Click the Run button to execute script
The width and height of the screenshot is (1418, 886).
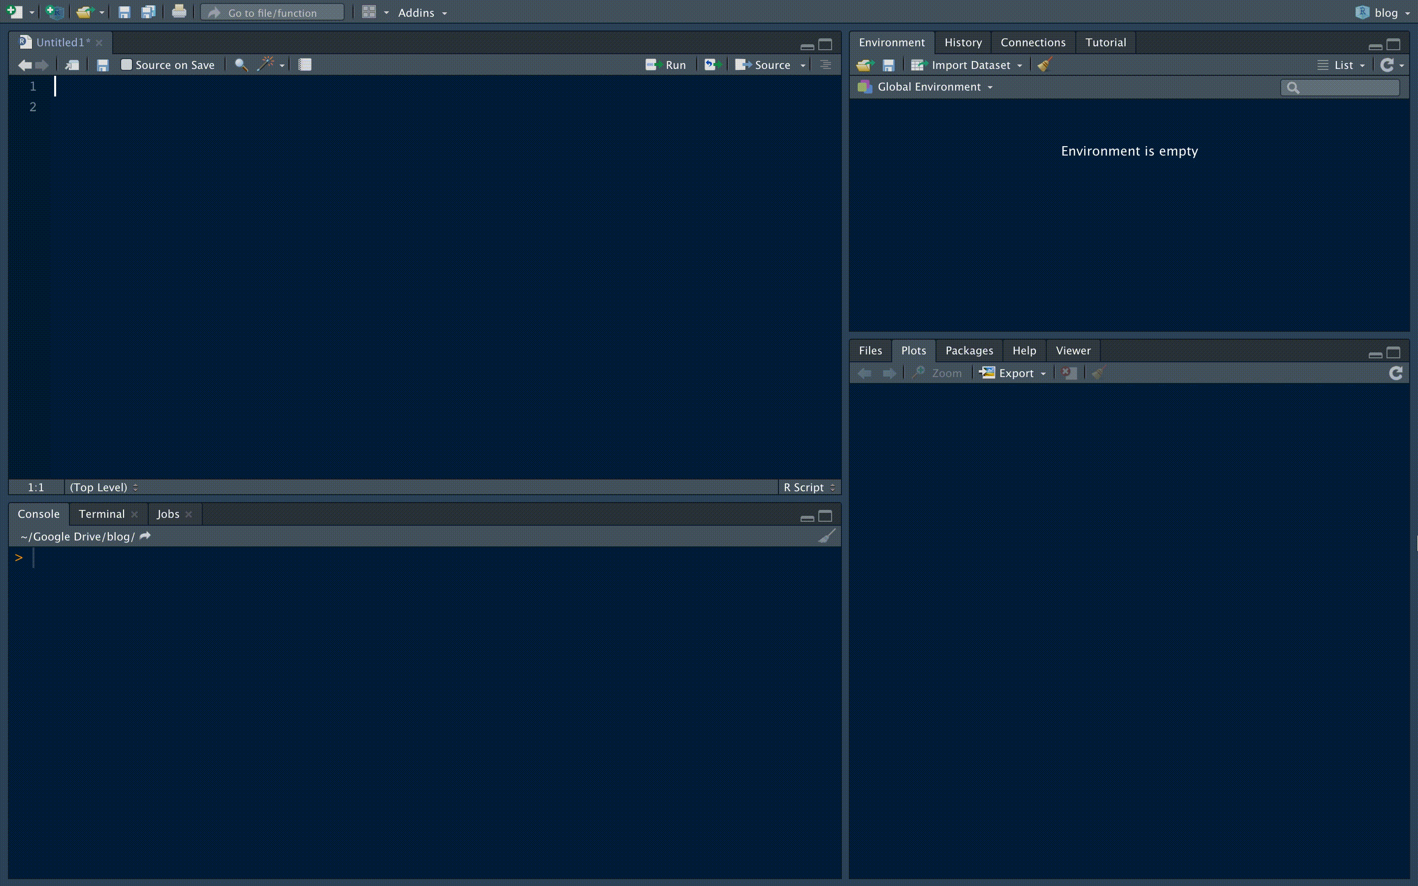point(665,64)
